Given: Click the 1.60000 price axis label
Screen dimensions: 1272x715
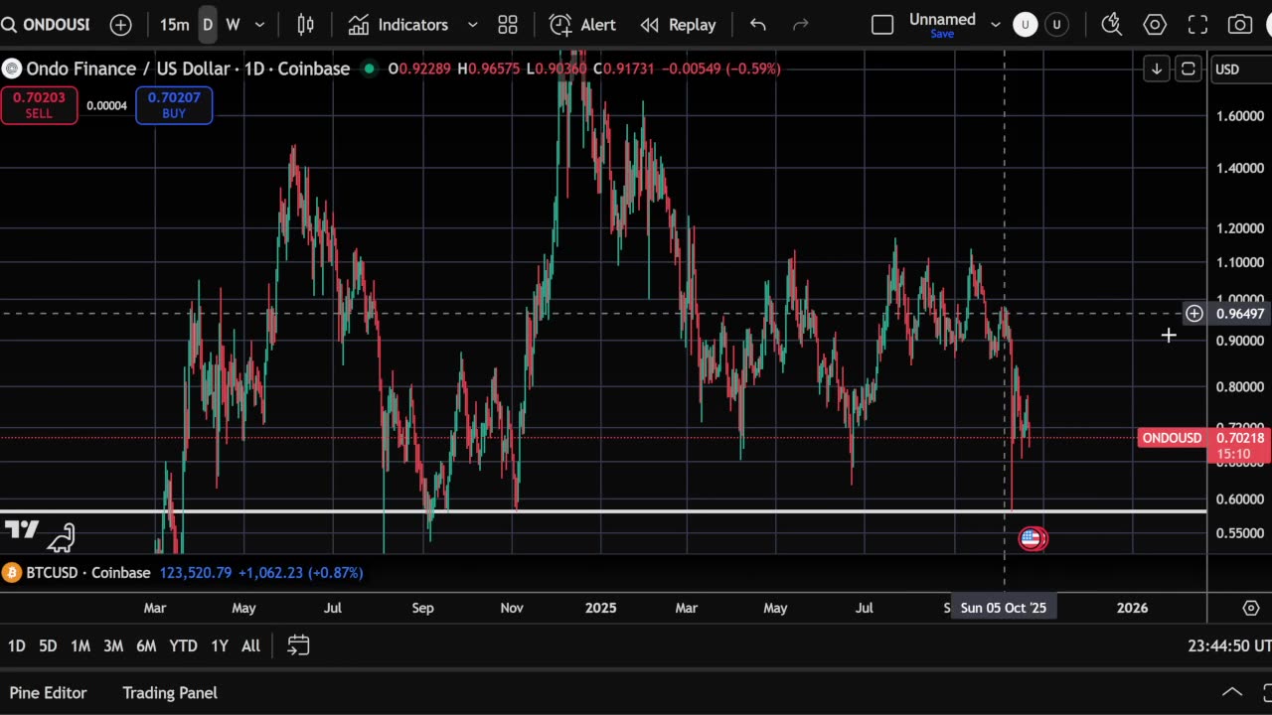Looking at the screenshot, I should [x=1240, y=116].
